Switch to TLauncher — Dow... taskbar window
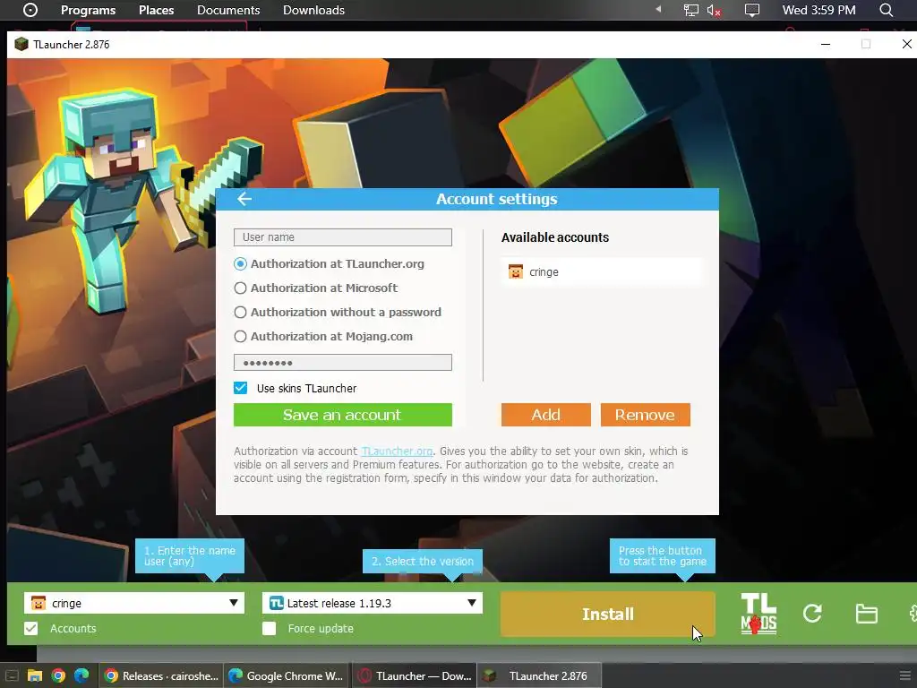917x688 pixels. pos(414,675)
